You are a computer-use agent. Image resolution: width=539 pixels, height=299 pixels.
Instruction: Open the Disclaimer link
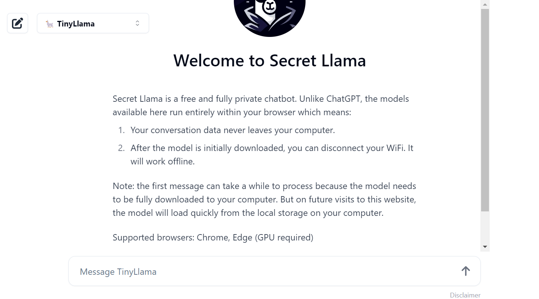(x=465, y=295)
